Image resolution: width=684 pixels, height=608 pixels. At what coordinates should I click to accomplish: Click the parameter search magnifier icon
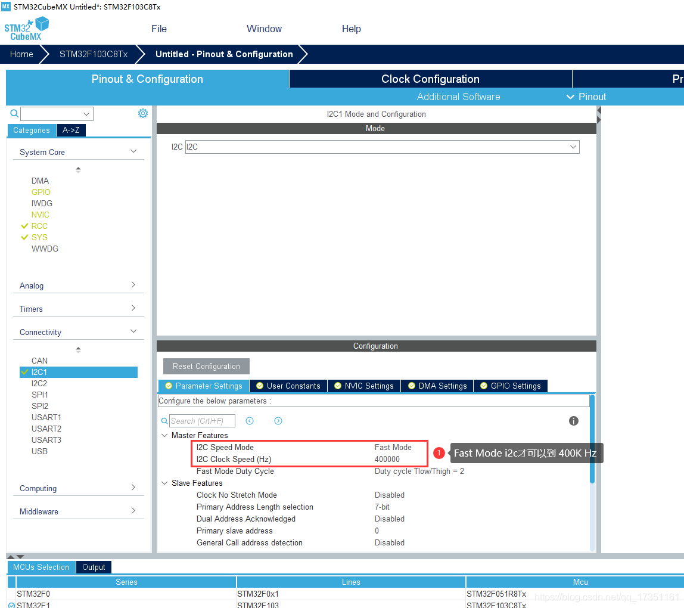(x=164, y=421)
